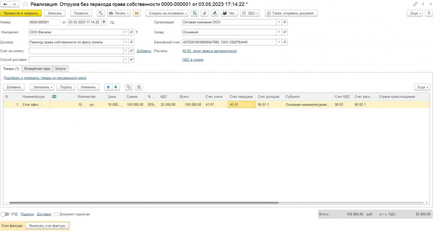Image resolution: width=433 pixels, height=231 pixels.
Task: Click the Записать button
Action: click(x=55, y=13)
